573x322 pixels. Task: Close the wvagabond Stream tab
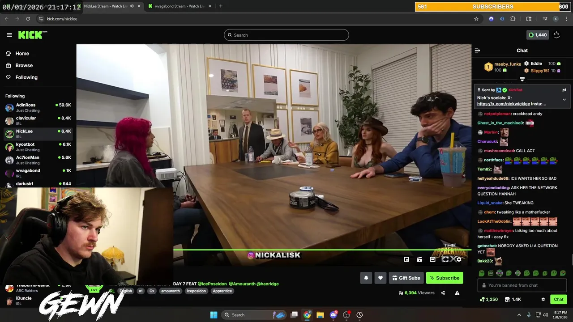[x=210, y=6]
